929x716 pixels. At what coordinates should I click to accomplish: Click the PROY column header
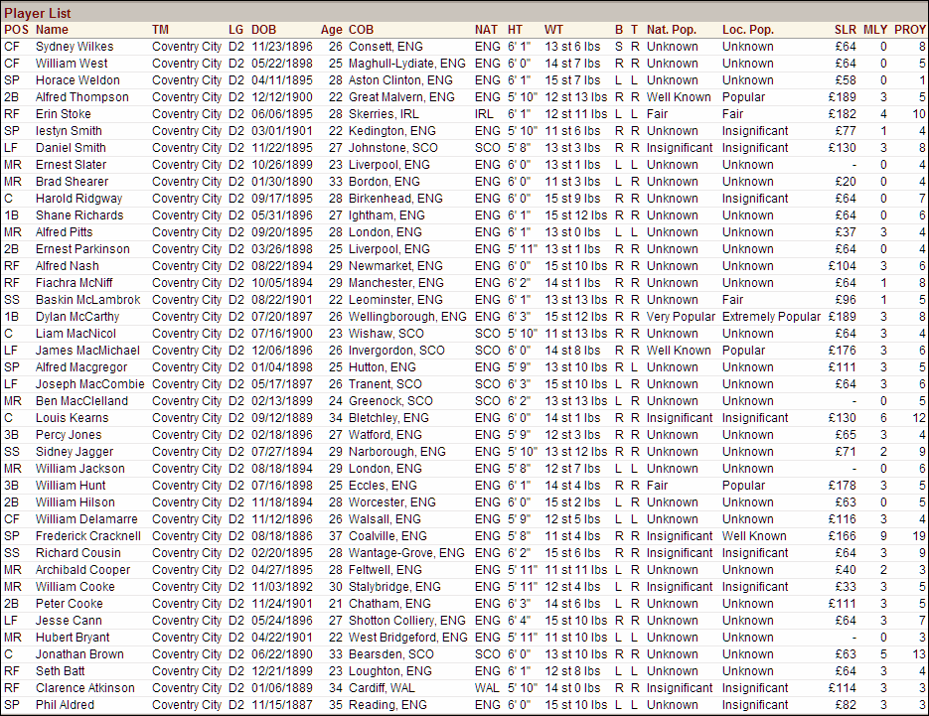coord(910,30)
